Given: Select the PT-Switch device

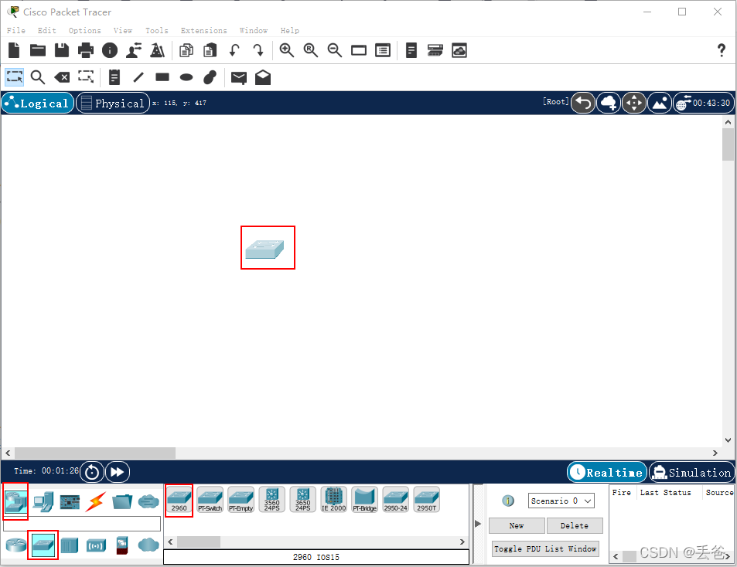Looking at the screenshot, I should (210, 501).
